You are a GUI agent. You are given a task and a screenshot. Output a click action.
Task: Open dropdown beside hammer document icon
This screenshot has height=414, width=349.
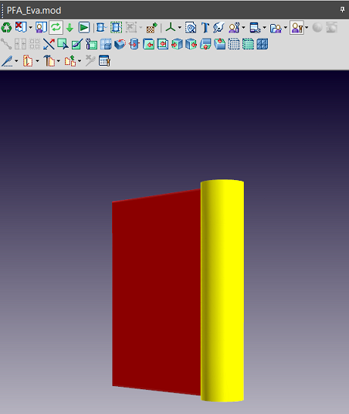click(59, 61)
